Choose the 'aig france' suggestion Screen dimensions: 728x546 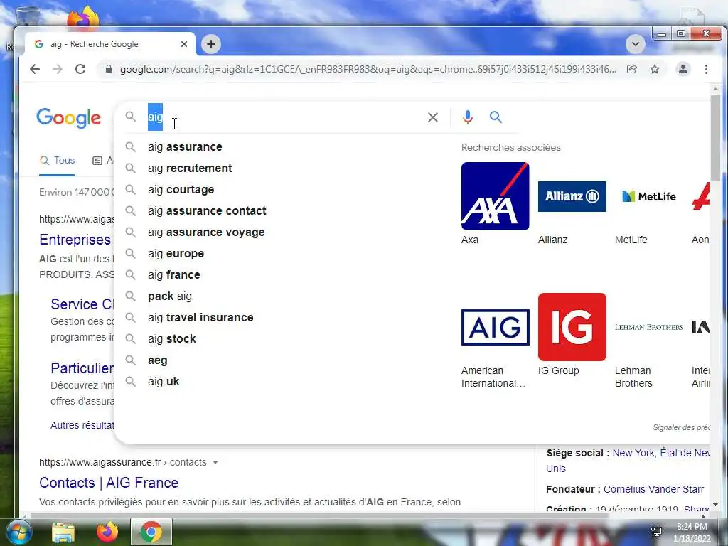coord(283,275)
